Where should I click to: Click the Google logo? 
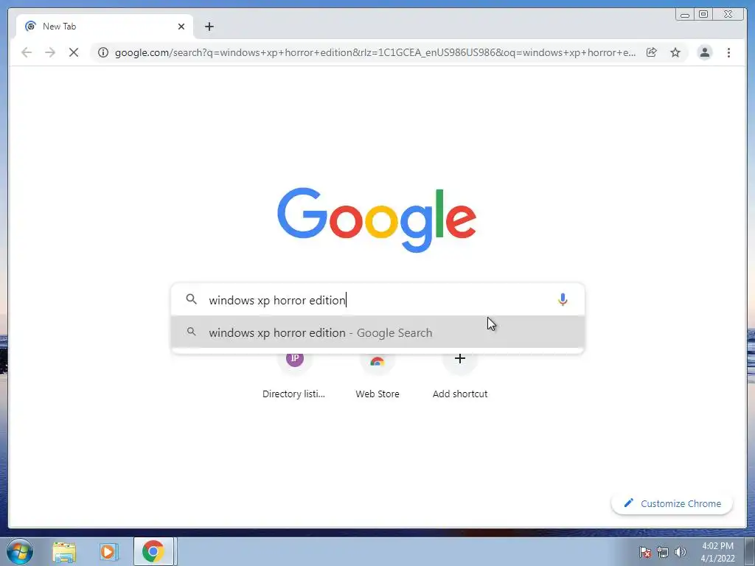377,220
